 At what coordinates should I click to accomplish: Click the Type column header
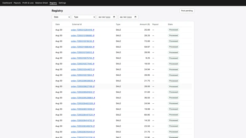(x=118, y=24)
